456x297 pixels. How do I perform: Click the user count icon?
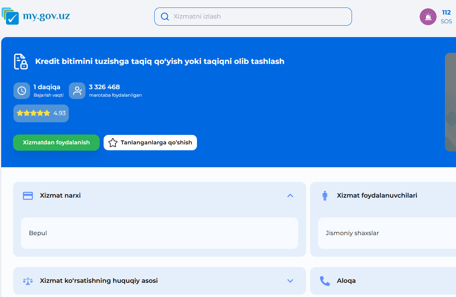pyautogui.click(x=77, y=91)
